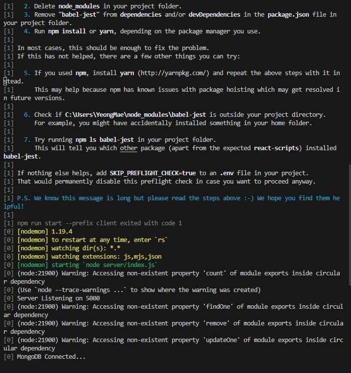
Task: Click the warning mentioning 'remove' property
Action: (174, 327)
